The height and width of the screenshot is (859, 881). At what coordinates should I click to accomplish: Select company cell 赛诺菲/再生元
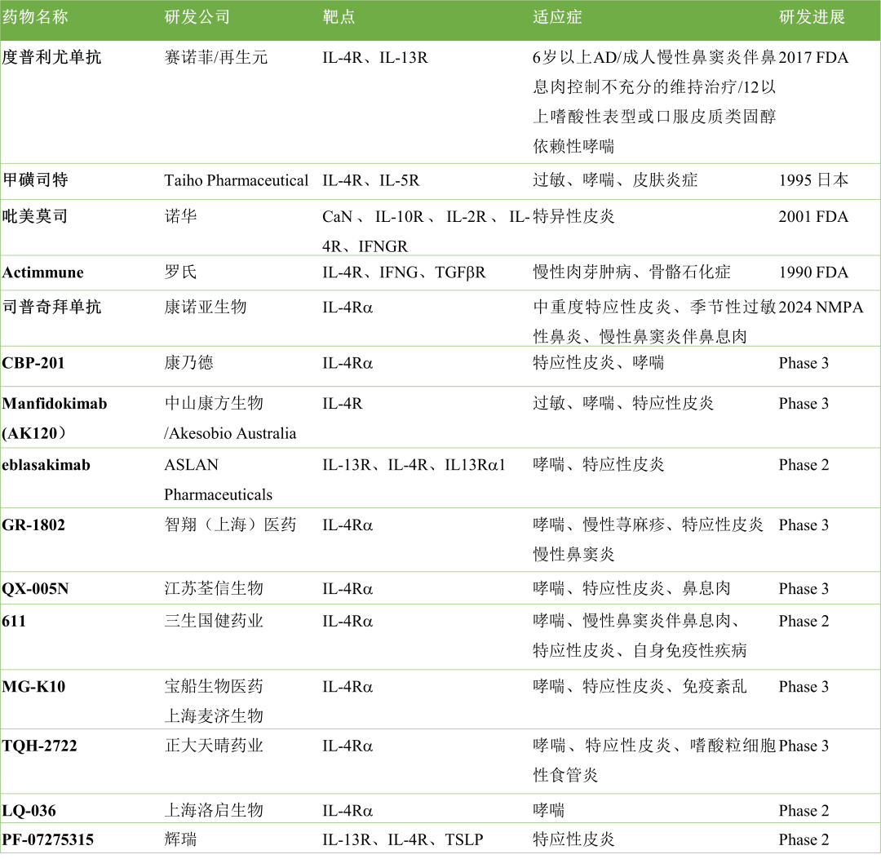click(x=215, y=57)
